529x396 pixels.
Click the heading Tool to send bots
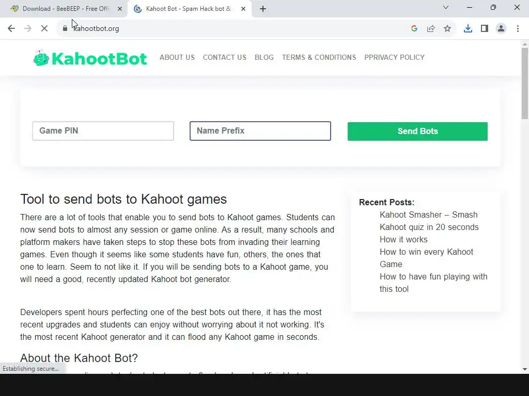123,199
